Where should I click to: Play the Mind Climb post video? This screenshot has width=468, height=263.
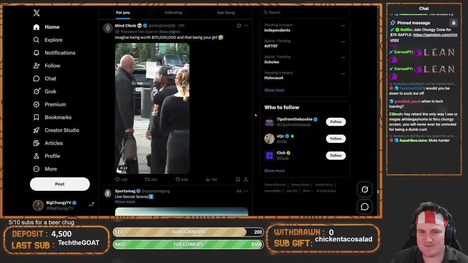coord(152,108)
